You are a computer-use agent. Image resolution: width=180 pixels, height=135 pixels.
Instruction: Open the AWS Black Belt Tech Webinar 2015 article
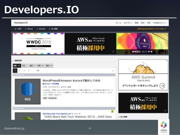pos(77,117)
